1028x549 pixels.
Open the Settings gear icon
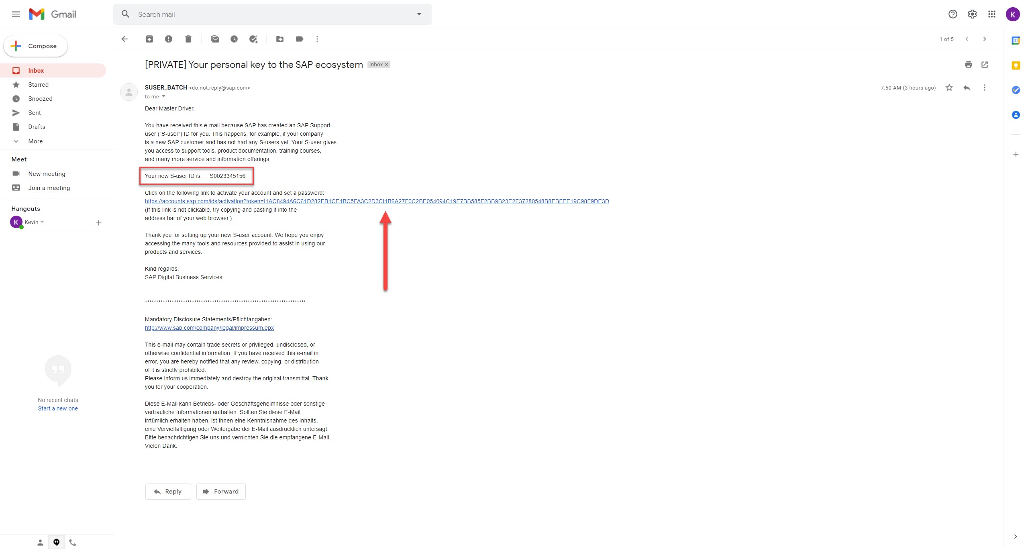click(972, 14)
